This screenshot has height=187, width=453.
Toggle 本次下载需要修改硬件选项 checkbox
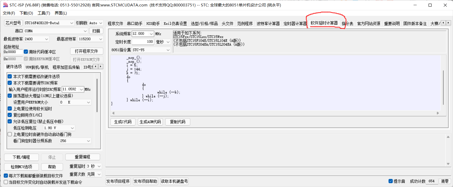10,76
